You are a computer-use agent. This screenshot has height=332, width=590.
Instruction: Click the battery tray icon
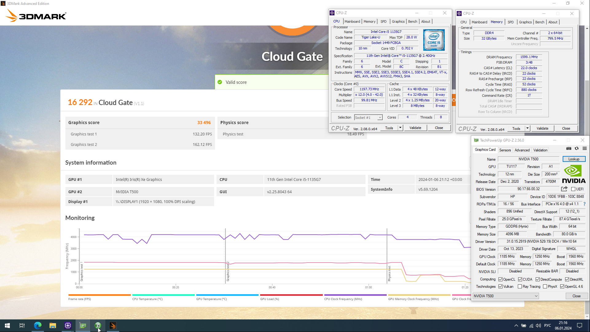click(524, 326)
